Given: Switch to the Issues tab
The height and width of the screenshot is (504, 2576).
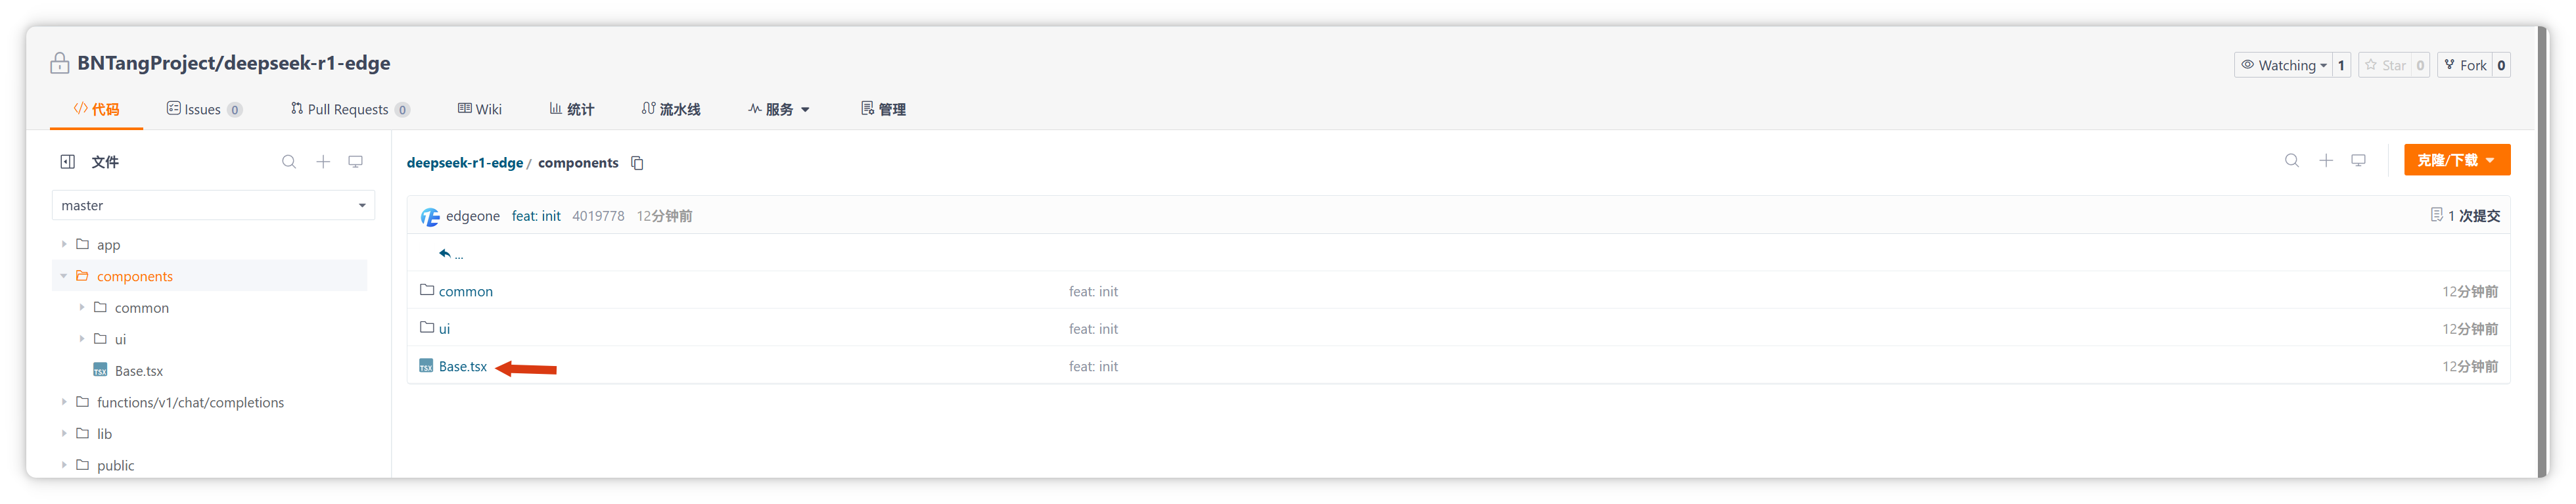Looking at the screenshot, I should pyautogui.click(x=203, y=109).
